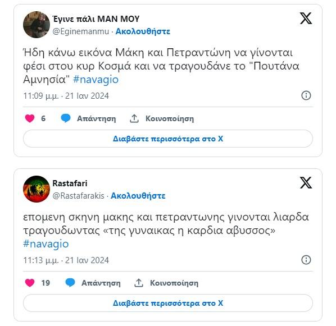Screen dimensions: 336x326
Task: Click the reply bubble icon on first tweet
Action: pos(66,118)
